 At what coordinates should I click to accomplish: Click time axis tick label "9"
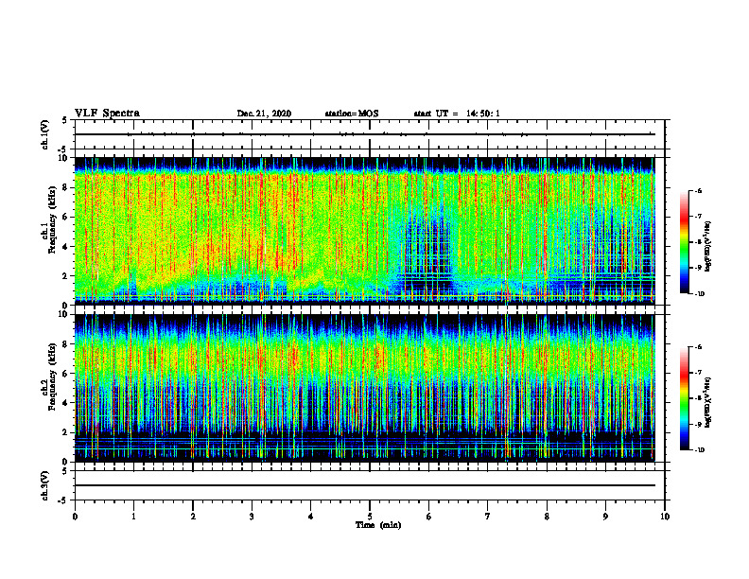(605, 517)
